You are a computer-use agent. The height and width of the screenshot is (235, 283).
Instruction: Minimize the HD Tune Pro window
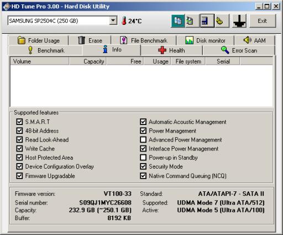tap(259, 7)
